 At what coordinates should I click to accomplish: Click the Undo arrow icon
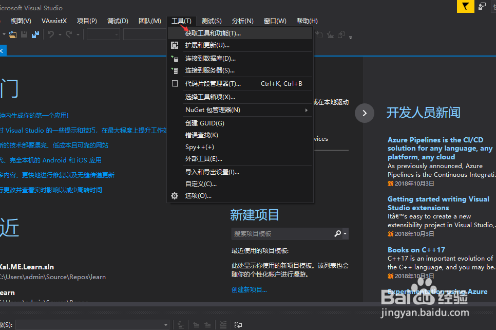pos(51,34)
